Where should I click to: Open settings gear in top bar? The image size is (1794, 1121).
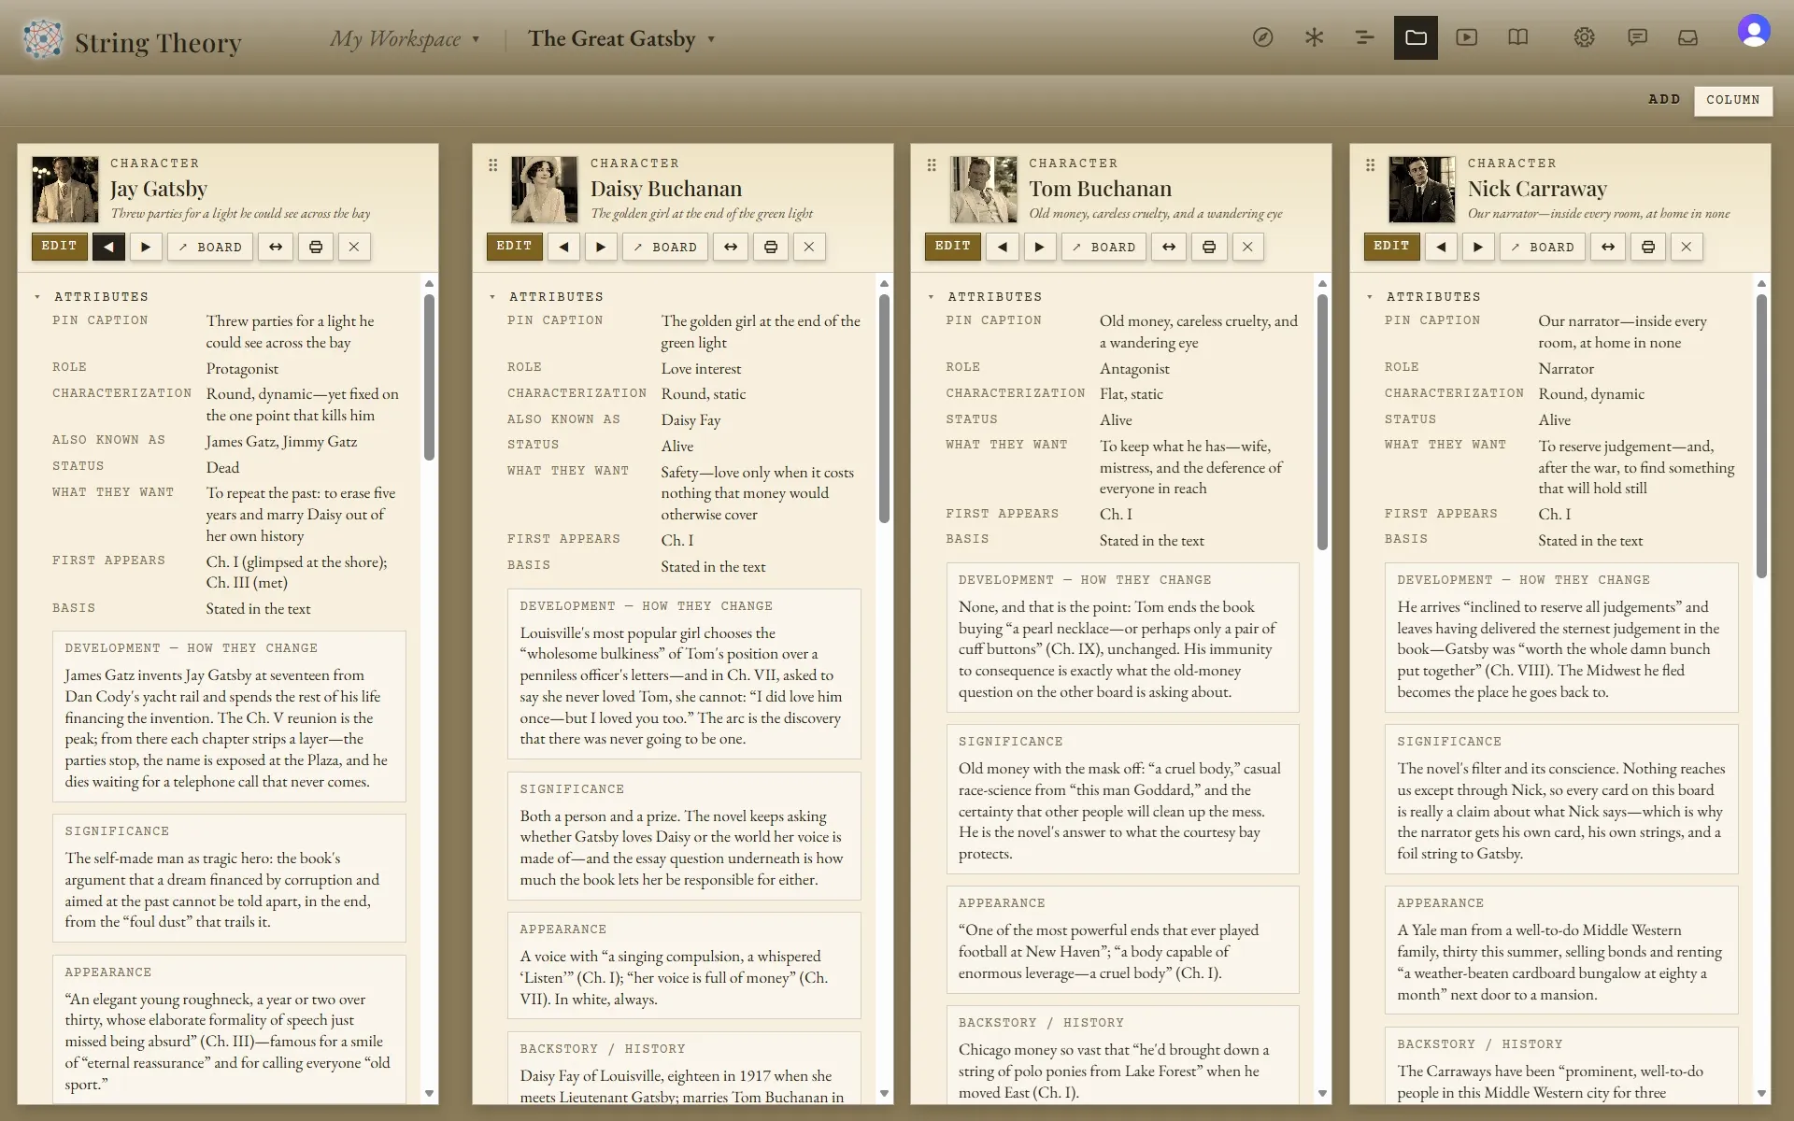point(1584,37)
